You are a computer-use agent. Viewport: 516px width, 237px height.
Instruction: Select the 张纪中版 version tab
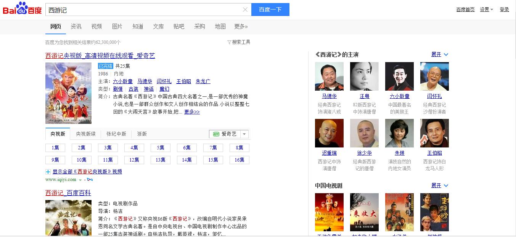[x=116, y=134]
